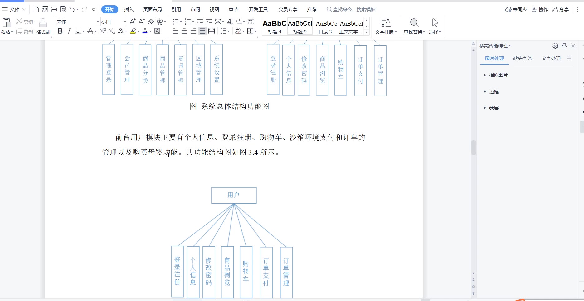Viewport: 584px width, 301px height.
Task: Open 文字排版 text layout tool
Action: pyautogui.click(x=386, y=26)
